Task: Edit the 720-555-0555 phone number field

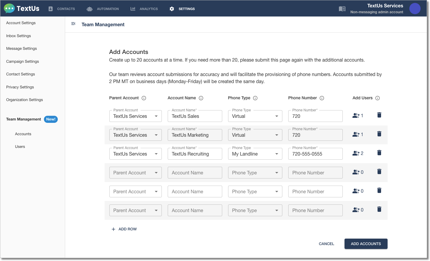Action: (315, 154)
